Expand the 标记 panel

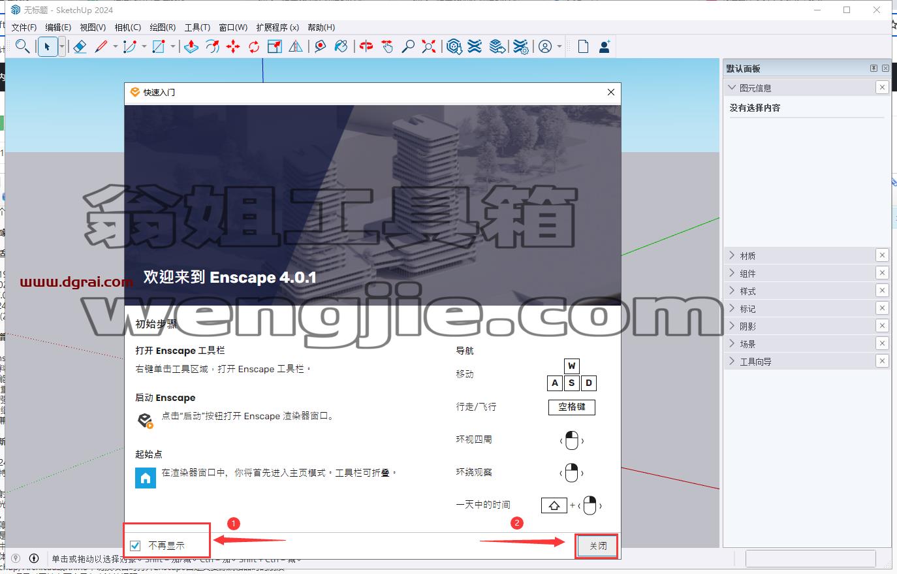tap(732, 308)
